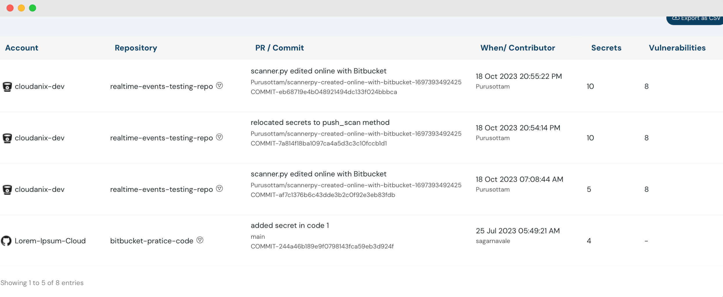
Task: Click the When/Contributor column header
Action: click(x=517, y=48)
